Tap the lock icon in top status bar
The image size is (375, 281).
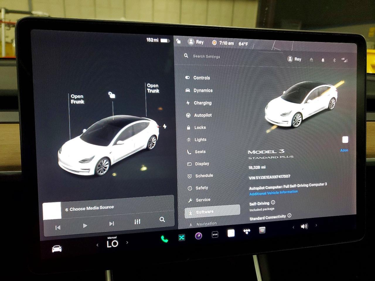point(178,41)
